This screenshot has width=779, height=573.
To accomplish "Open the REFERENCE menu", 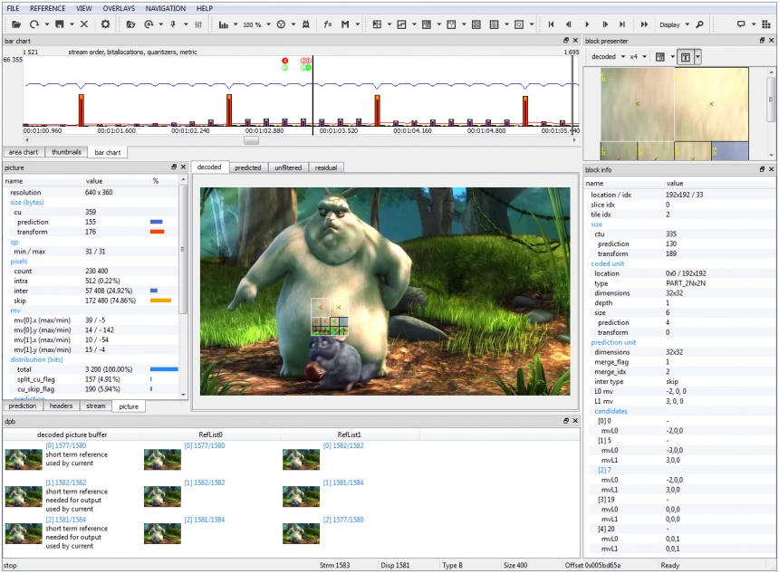I will (x=48, y=8).
